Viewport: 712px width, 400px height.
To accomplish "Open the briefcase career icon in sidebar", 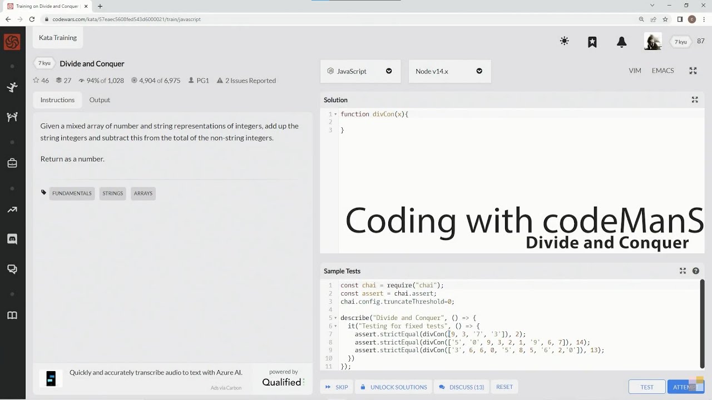I will point(12,163).
